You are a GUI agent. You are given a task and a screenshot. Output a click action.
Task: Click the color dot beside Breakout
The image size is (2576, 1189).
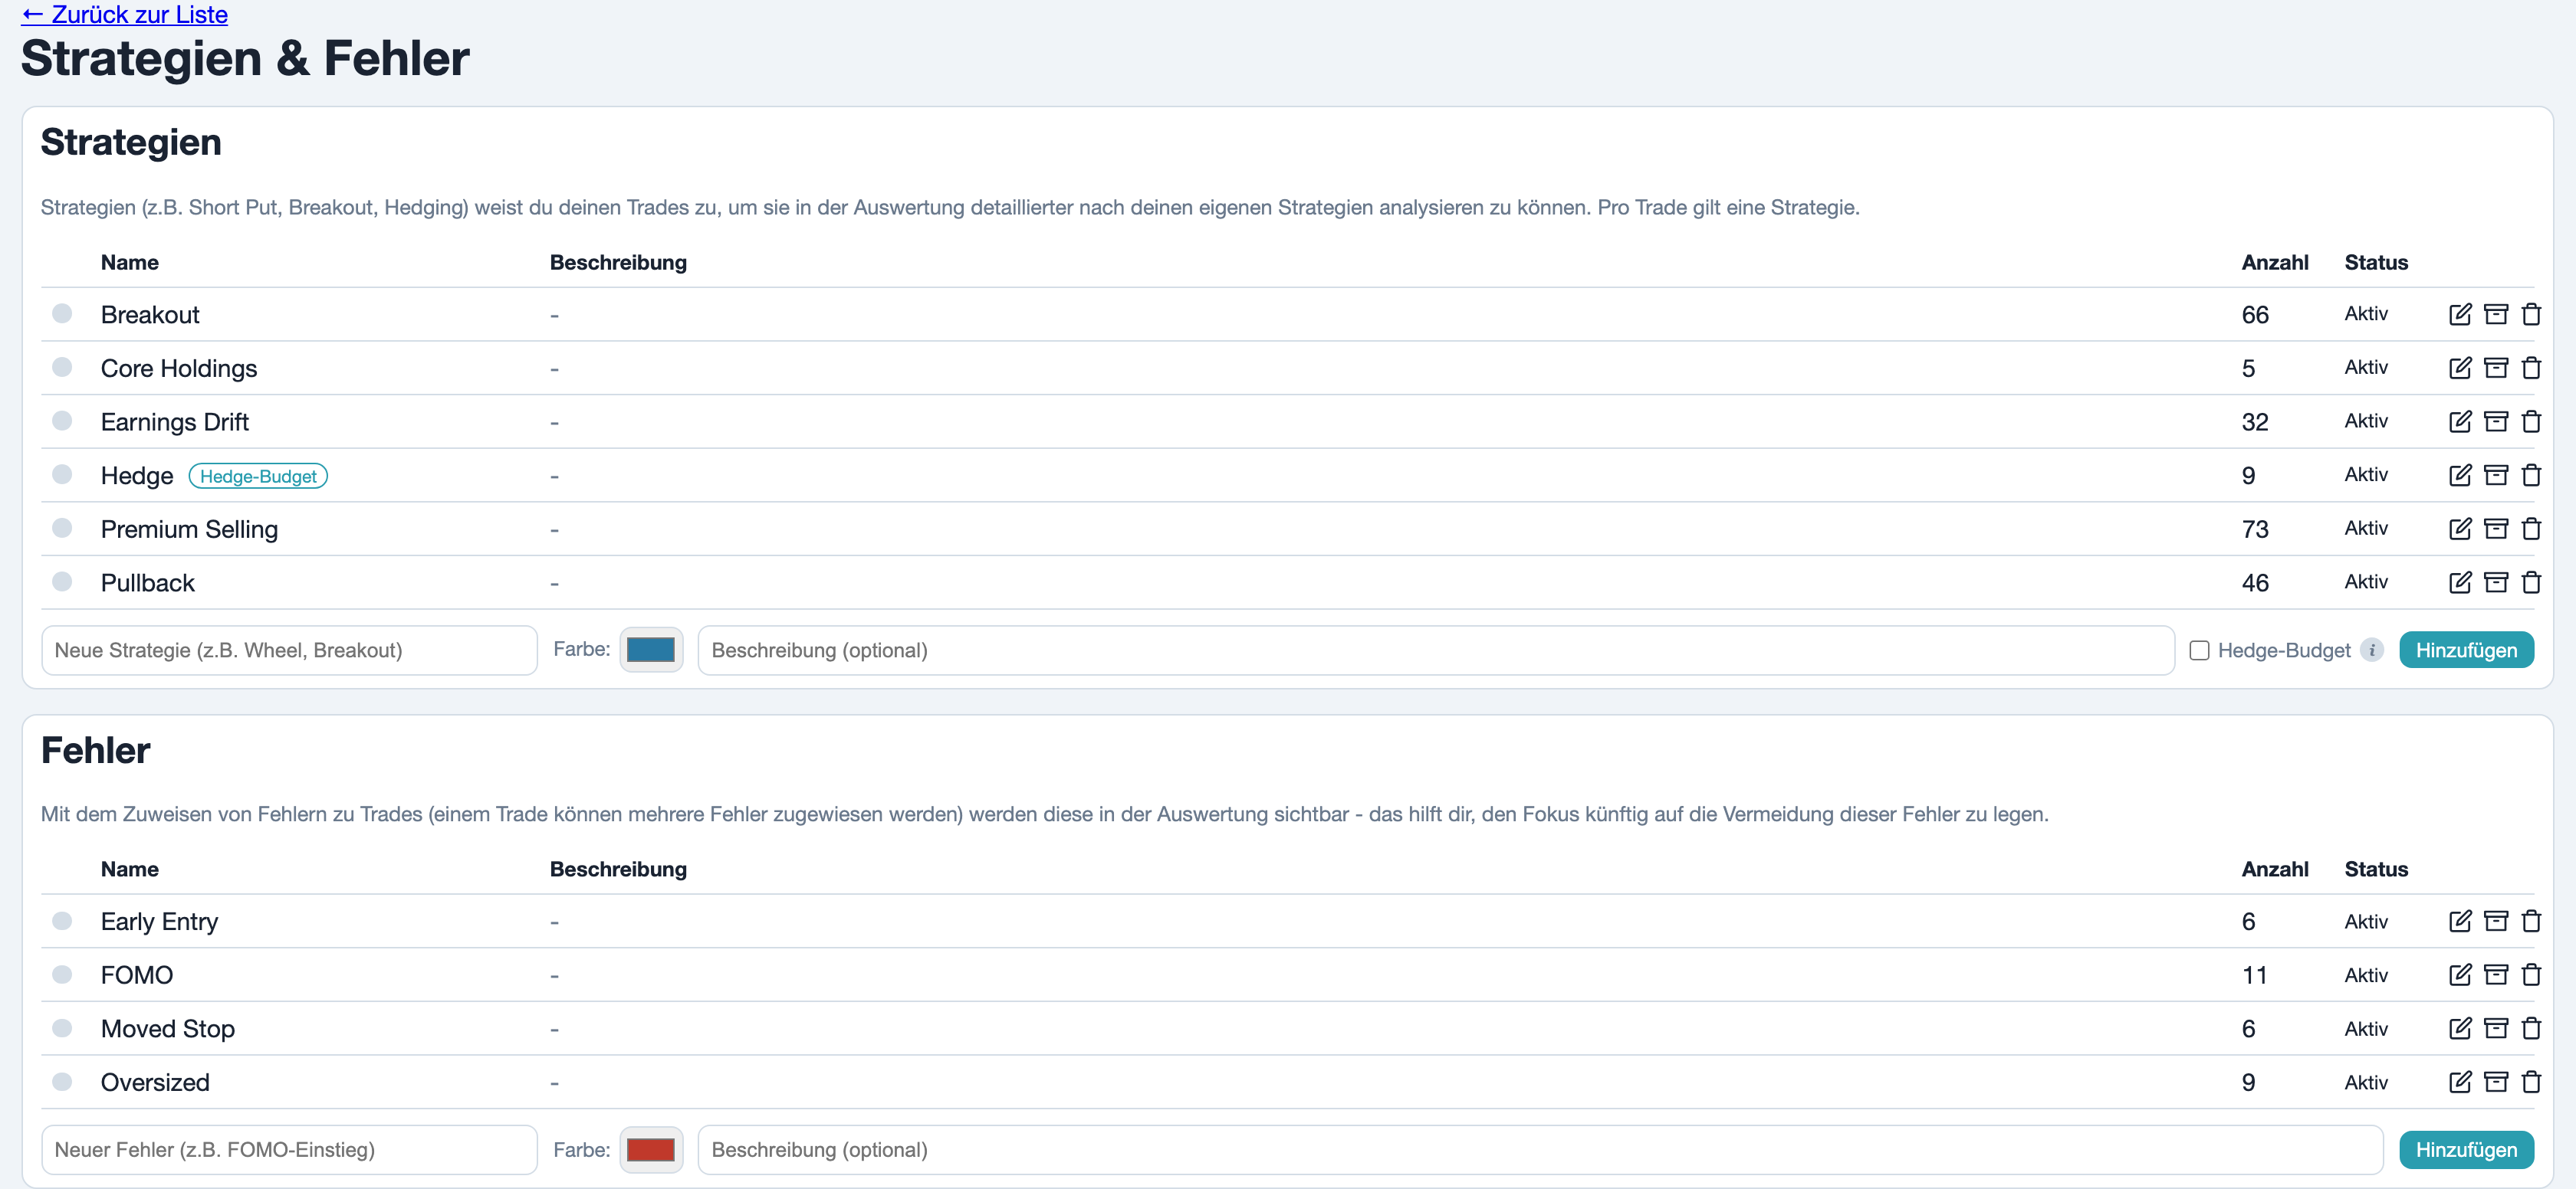[x=62, y=314]
